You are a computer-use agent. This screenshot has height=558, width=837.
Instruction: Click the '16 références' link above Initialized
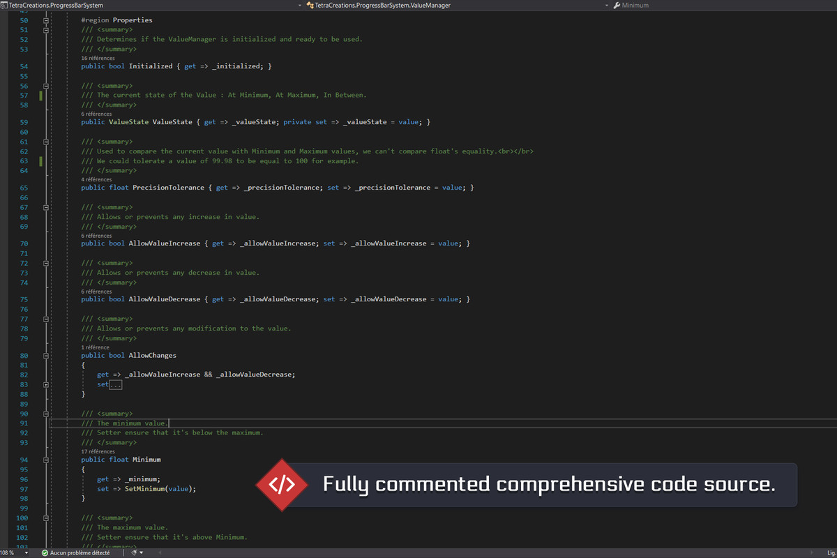click(98, 58)
